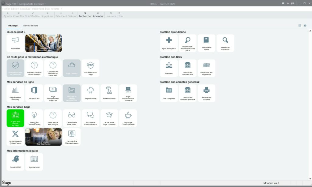Image resolution: width=312 pixels, height=187 pixels.
Task: Click the scrollbar down arrow
Action: pyautogui.click(x=310, y=179)
